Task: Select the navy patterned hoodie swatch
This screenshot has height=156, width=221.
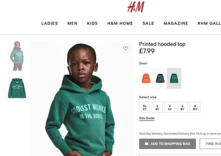Action: tap(160, 78)
